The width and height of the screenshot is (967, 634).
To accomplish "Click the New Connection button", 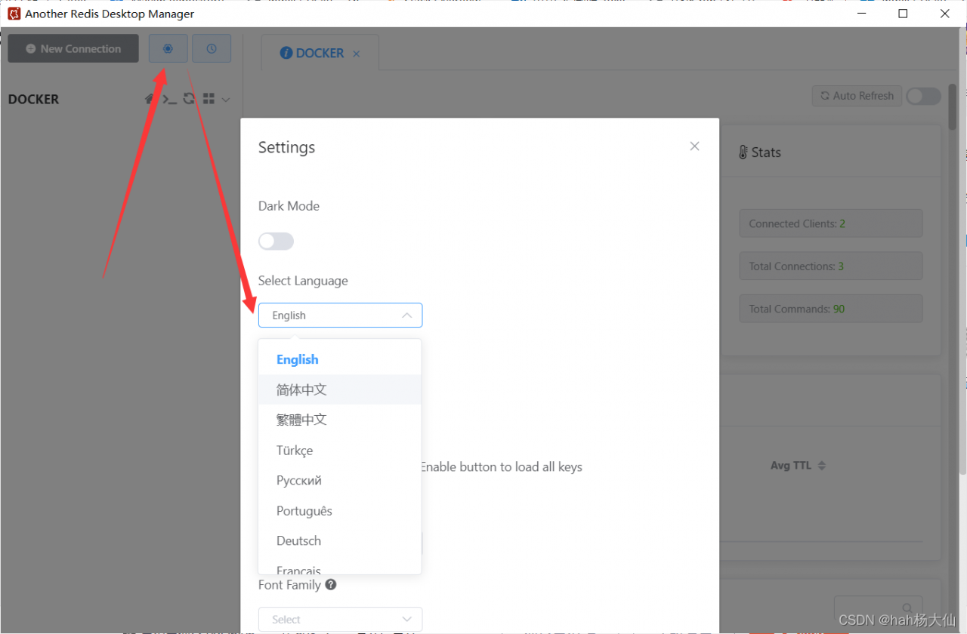I will [73, 48].
